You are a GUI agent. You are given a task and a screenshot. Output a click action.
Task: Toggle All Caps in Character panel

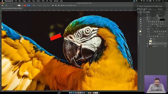(x=153, y=22)
